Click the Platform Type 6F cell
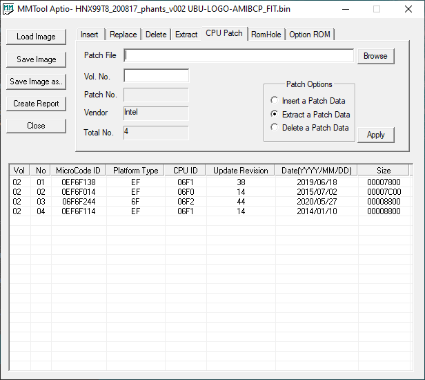This screenshot has height=380, width=425. (135, 202)
